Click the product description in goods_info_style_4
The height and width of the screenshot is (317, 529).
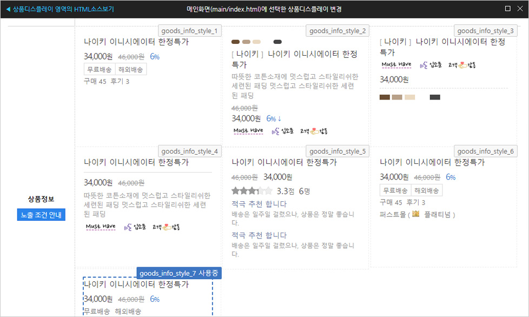pyautogui.click(x=147, y=204)
